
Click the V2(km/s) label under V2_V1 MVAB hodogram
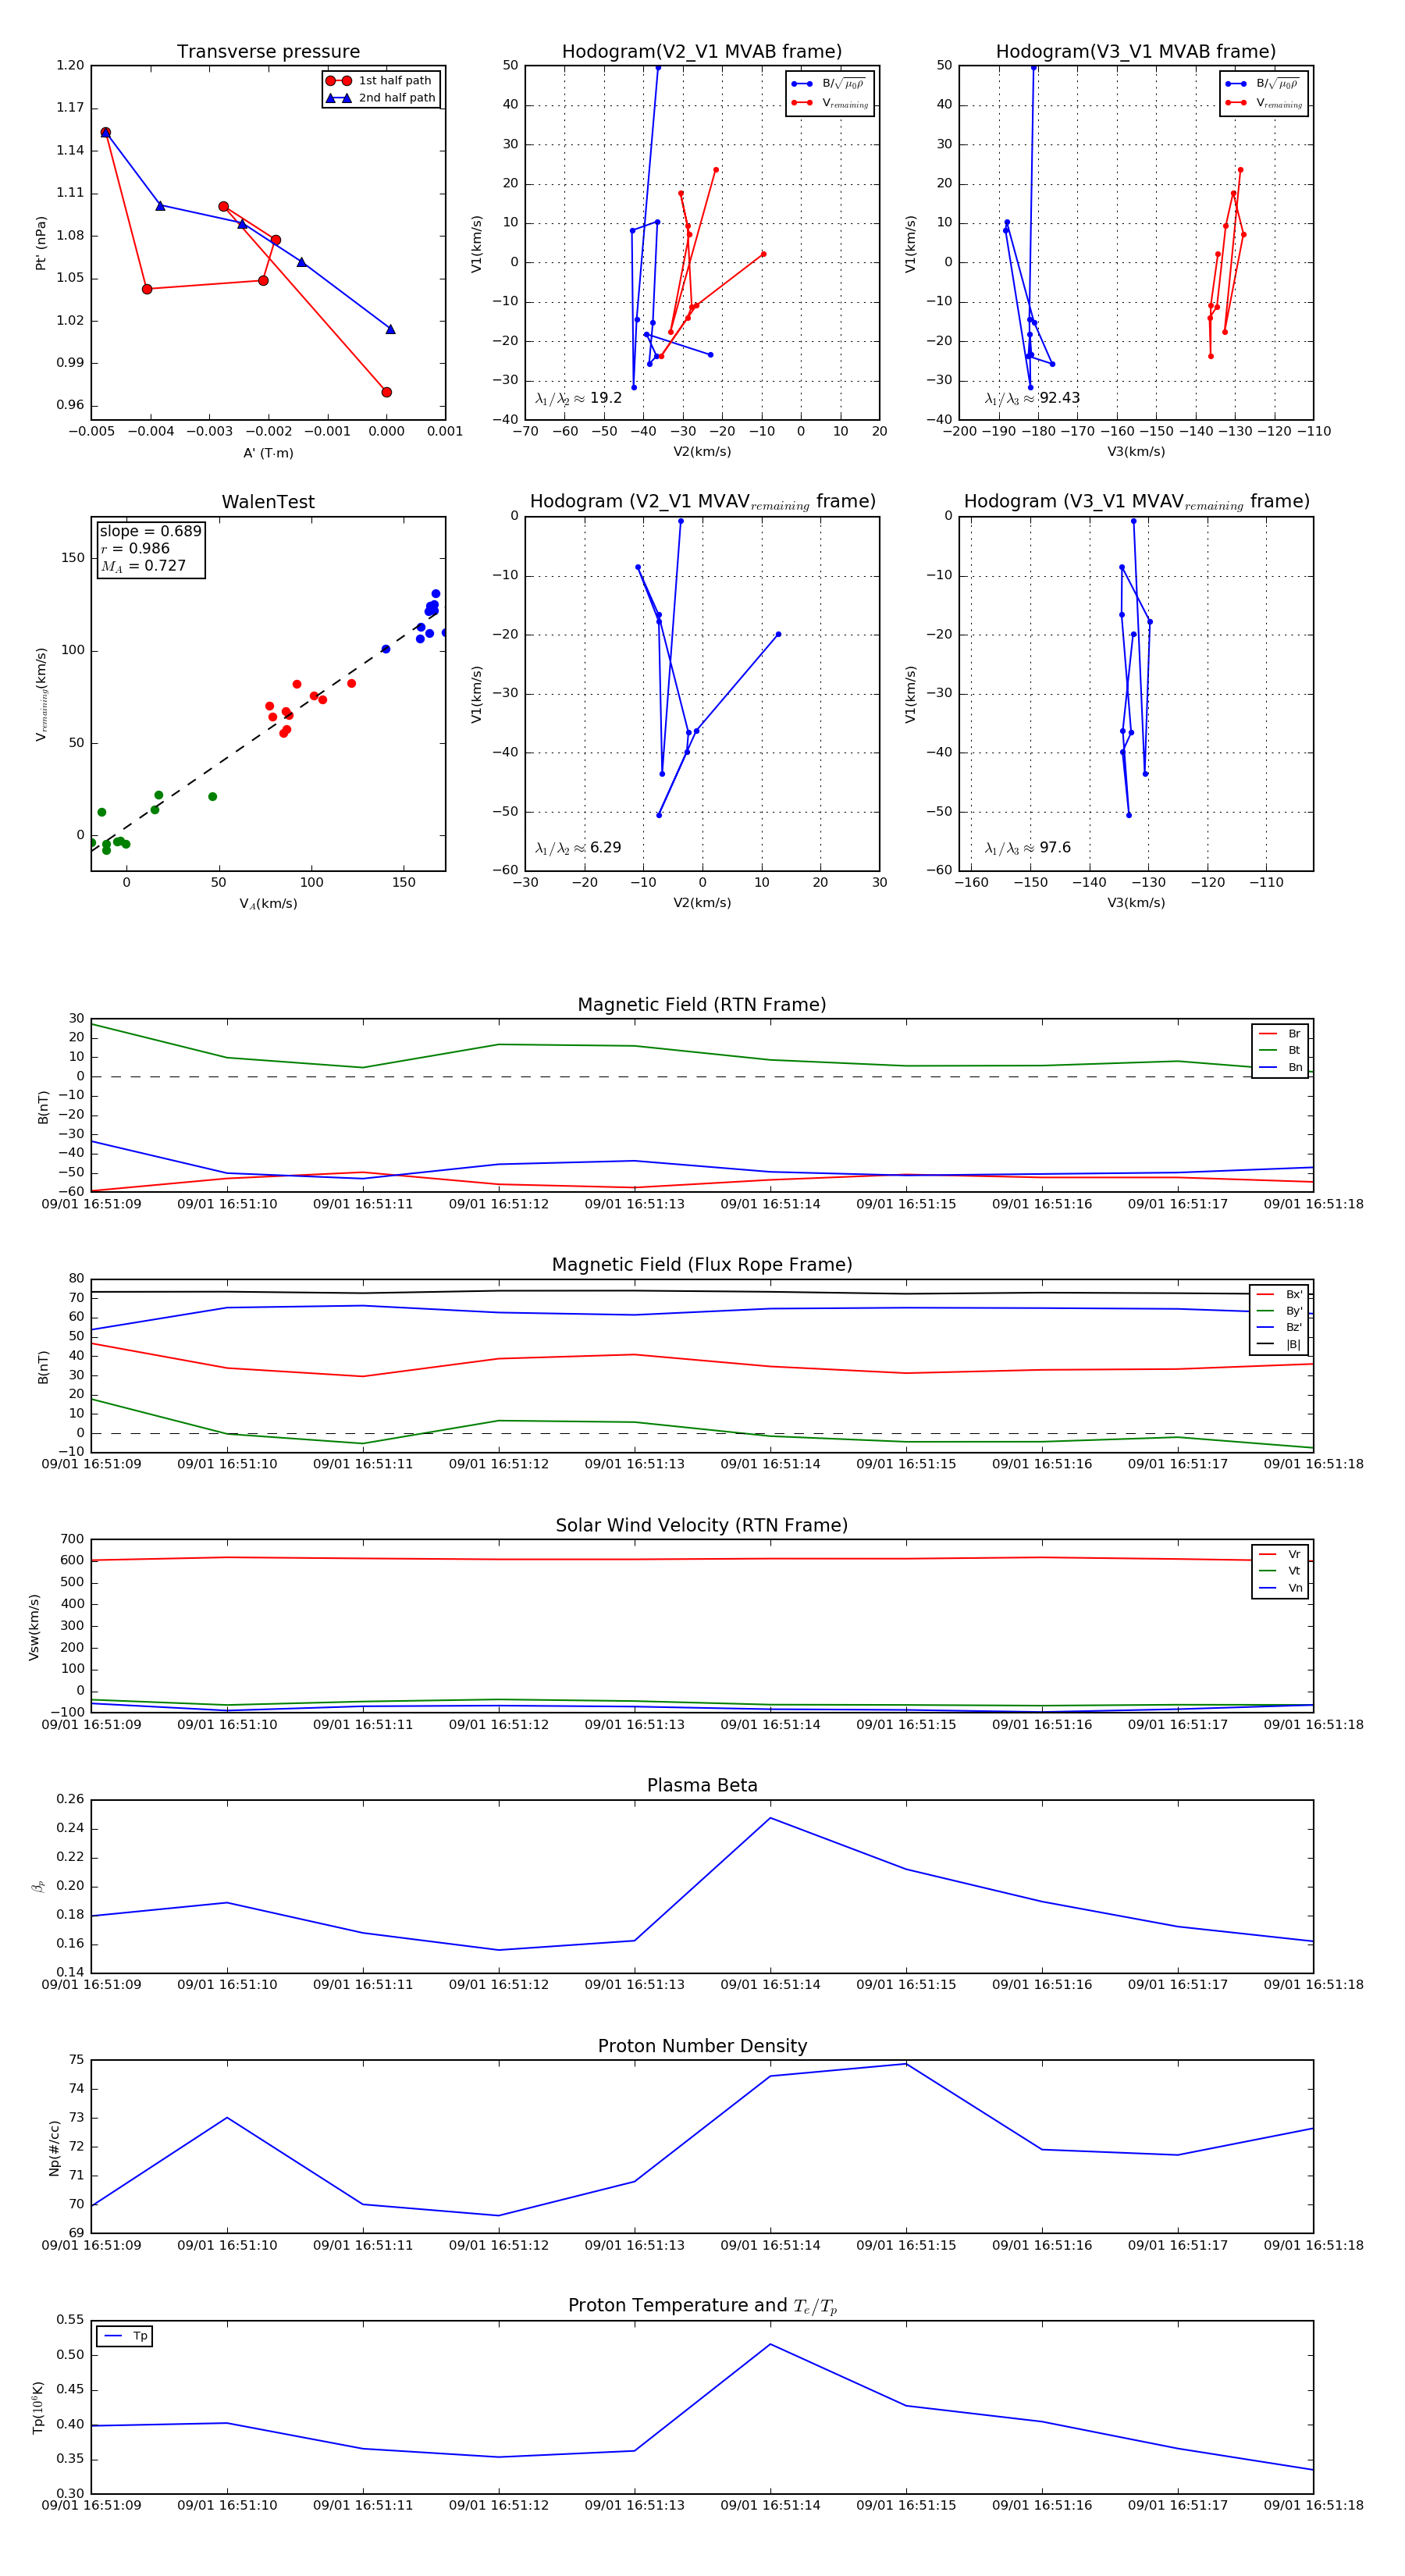coord(702,452)
